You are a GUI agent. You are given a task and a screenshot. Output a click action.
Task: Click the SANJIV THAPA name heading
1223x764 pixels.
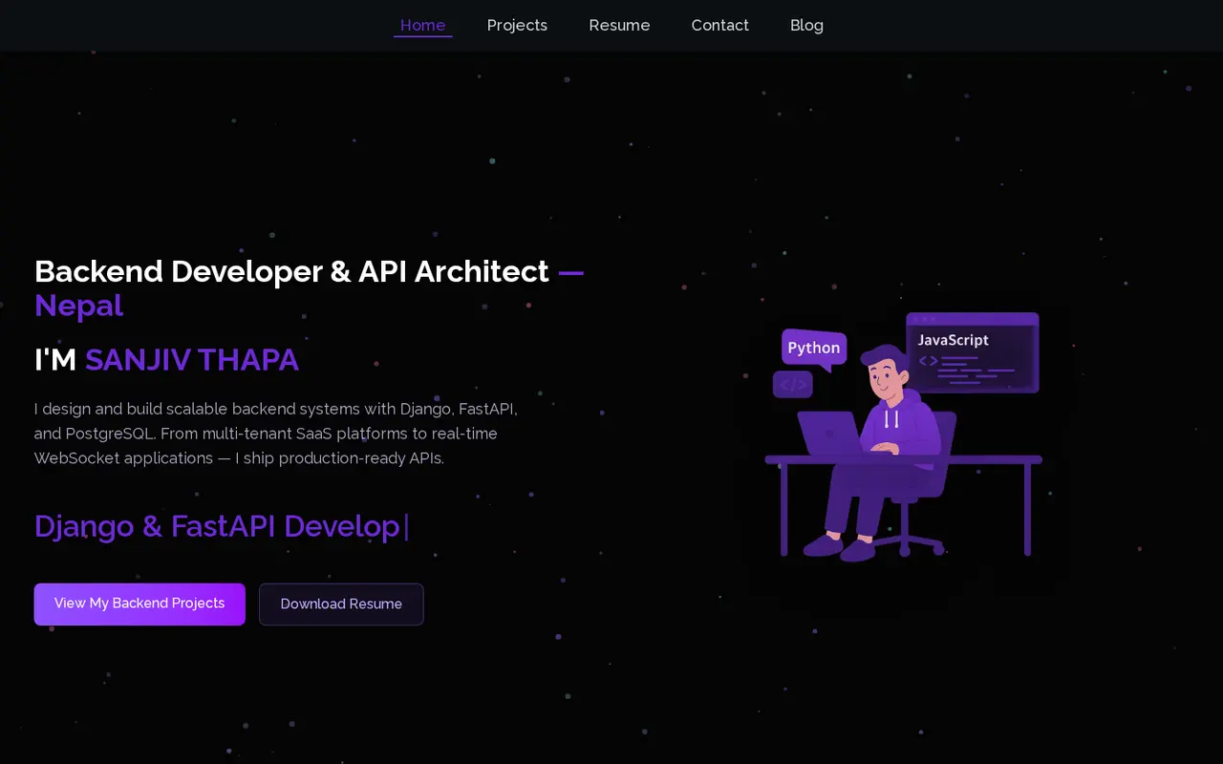click(x=192, y=360)
